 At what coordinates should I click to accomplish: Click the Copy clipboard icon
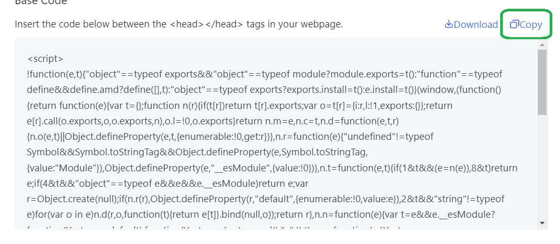click(514, 24)
